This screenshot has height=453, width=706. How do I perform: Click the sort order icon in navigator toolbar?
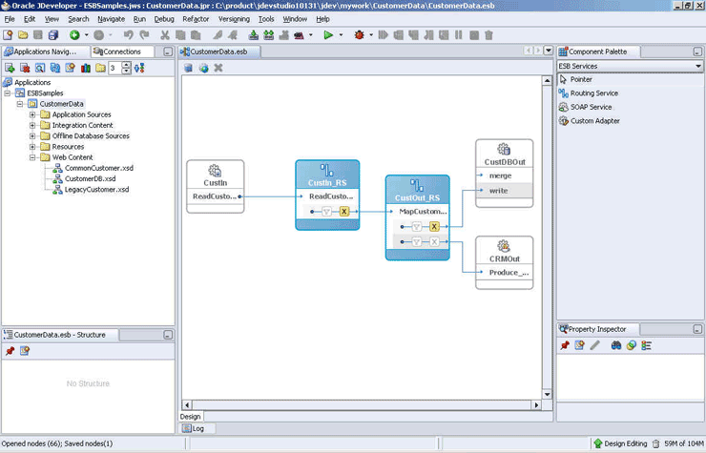click(139, 68)
